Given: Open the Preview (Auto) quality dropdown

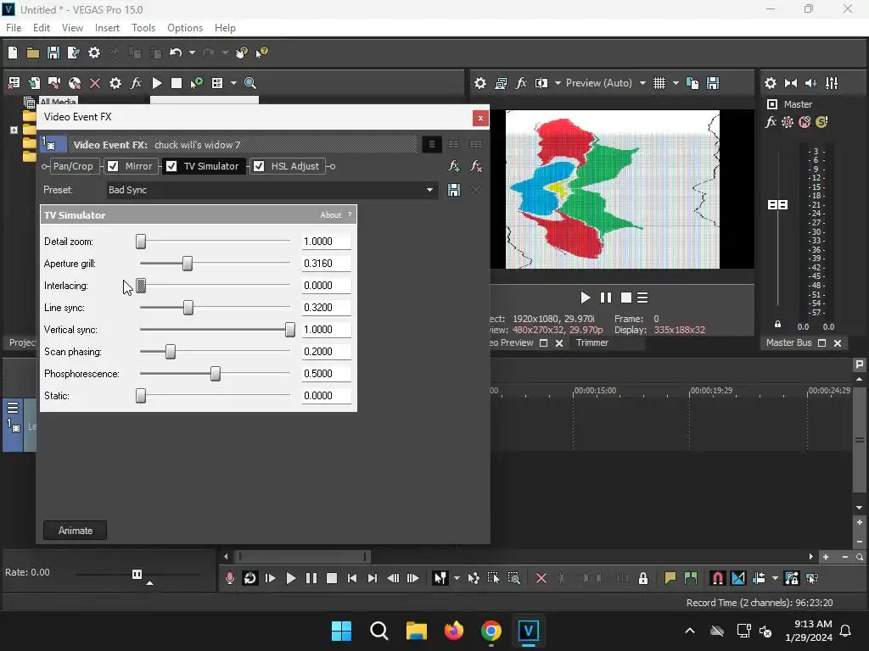Looking at the screenshot, I should tap(642, 83).
